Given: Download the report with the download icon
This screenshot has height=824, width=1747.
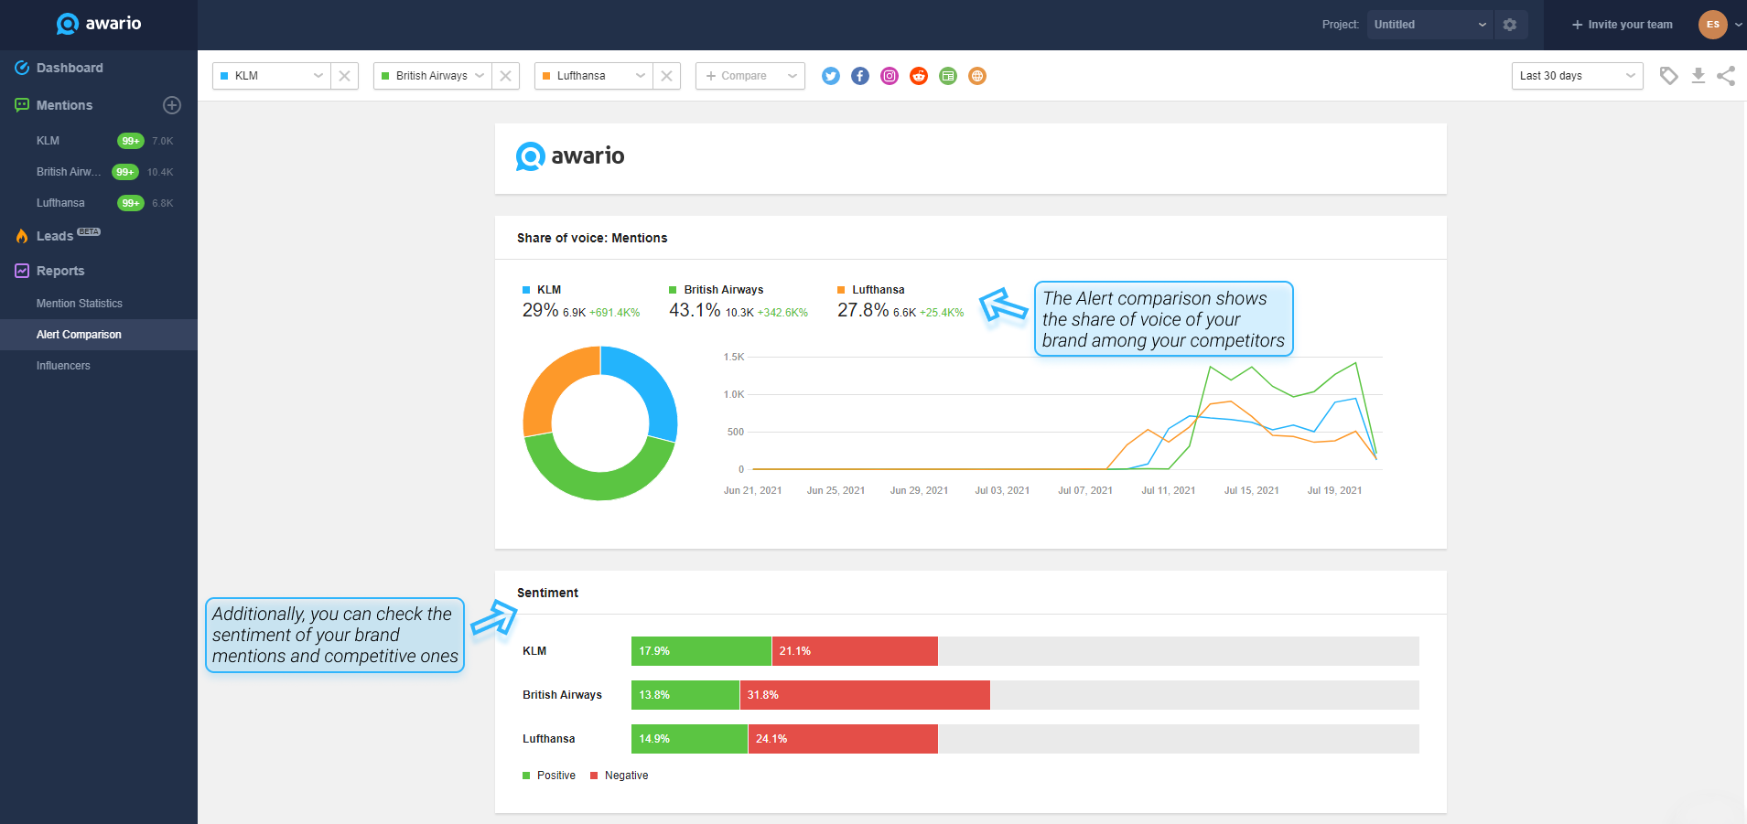Looking at the screenshot, I should pos(1698,76).
